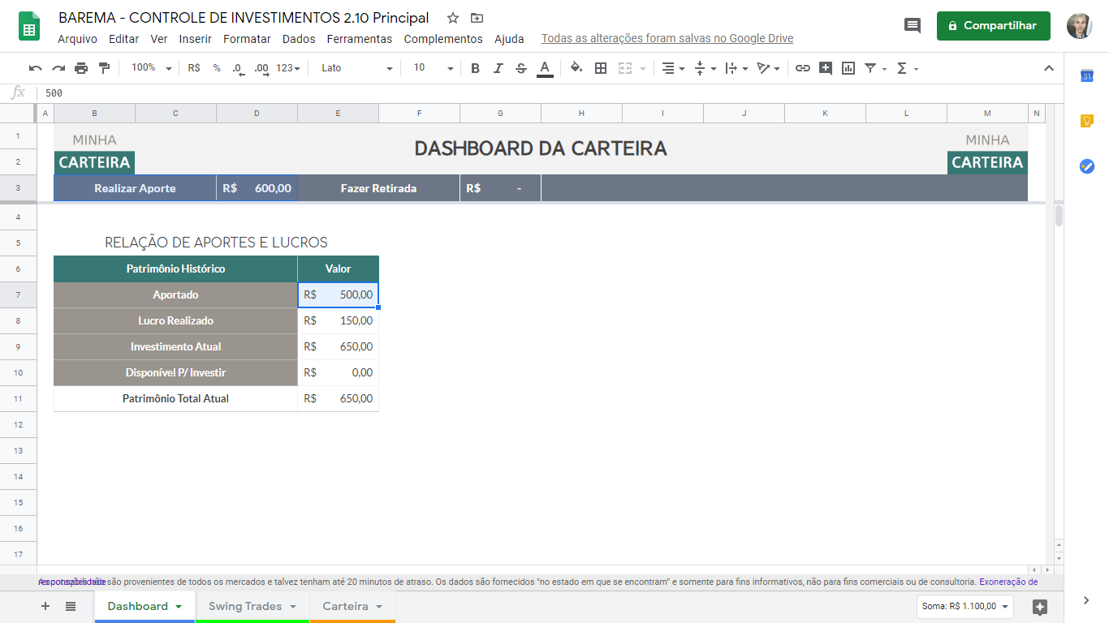Toggle Italic formatting

tap(498, 68)
